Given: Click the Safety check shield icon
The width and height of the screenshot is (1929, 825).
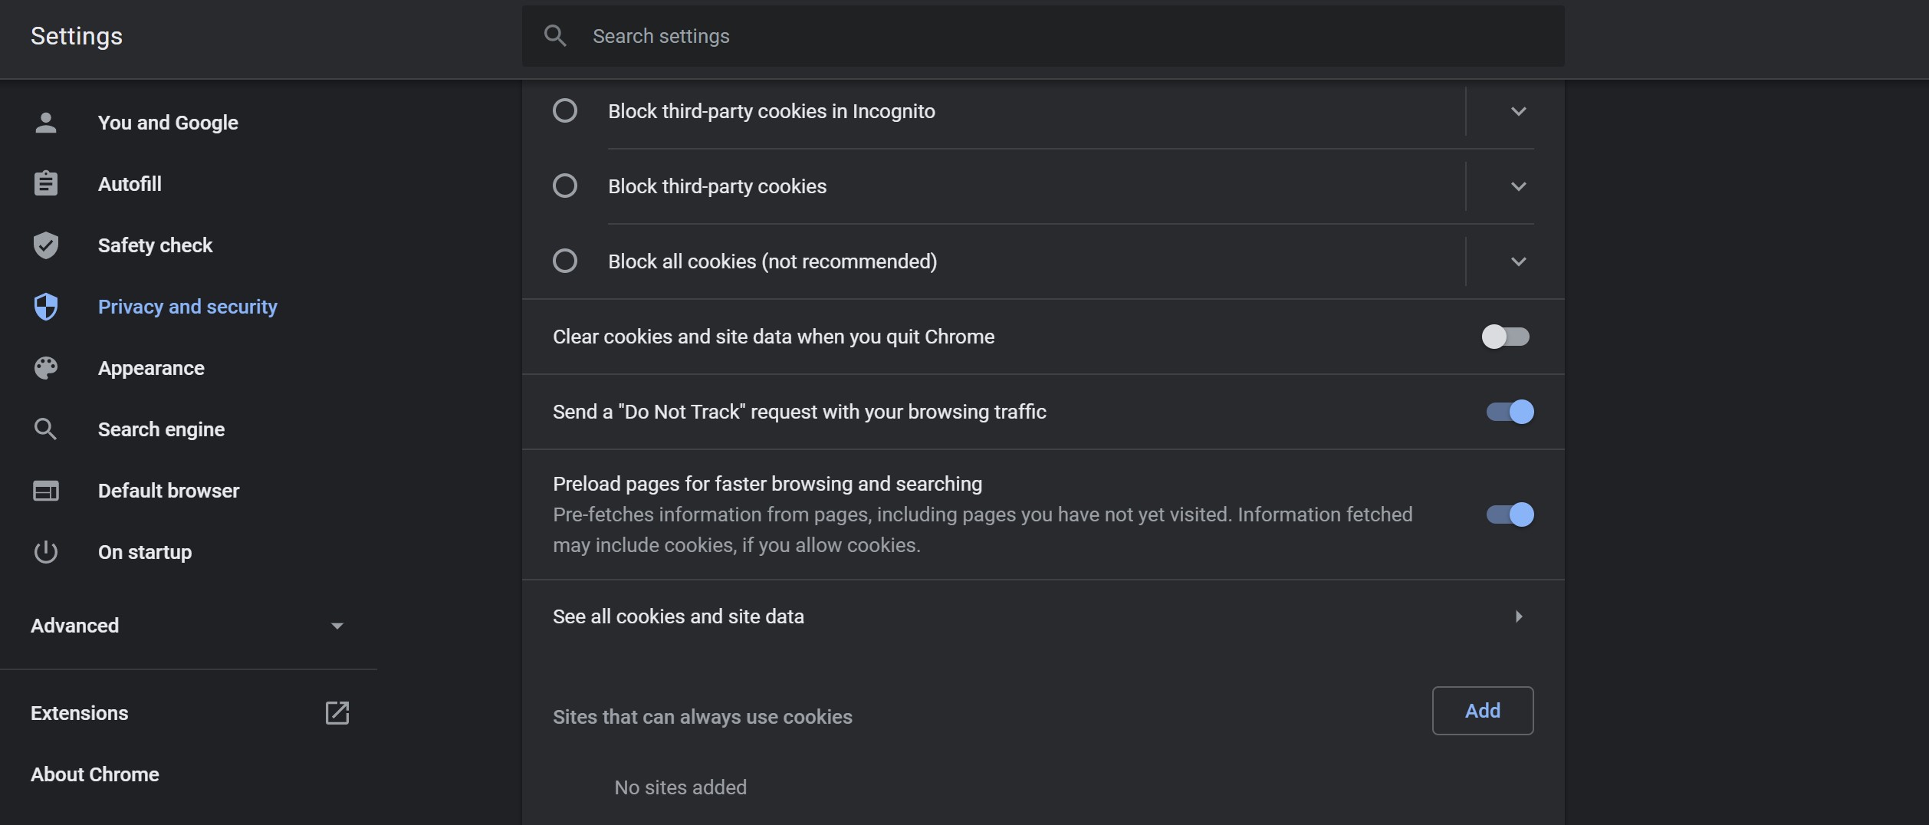Looking at the screenshot, I should (46, 245).
